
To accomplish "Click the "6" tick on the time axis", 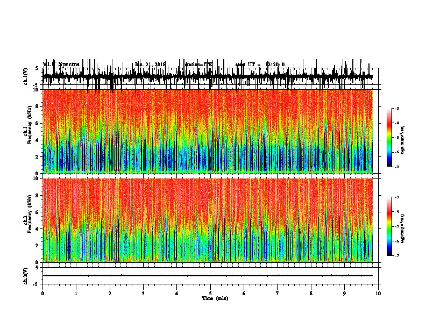I will pos(244,294).
